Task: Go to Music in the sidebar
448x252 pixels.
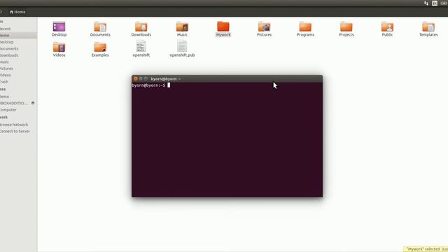Action: (4, 62)
